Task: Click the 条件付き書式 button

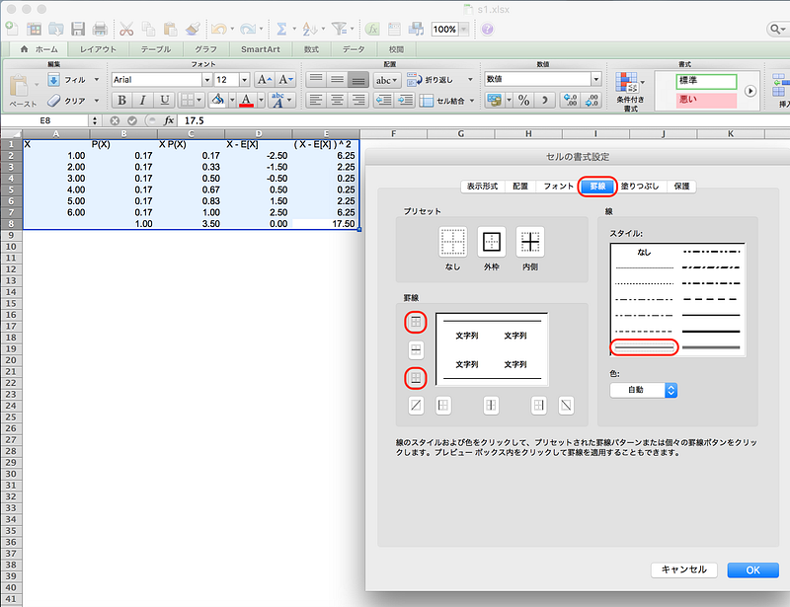Action: click(630, 91)
